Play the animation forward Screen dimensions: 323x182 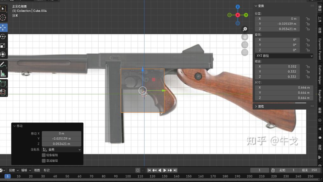click(x=165, y=170)
